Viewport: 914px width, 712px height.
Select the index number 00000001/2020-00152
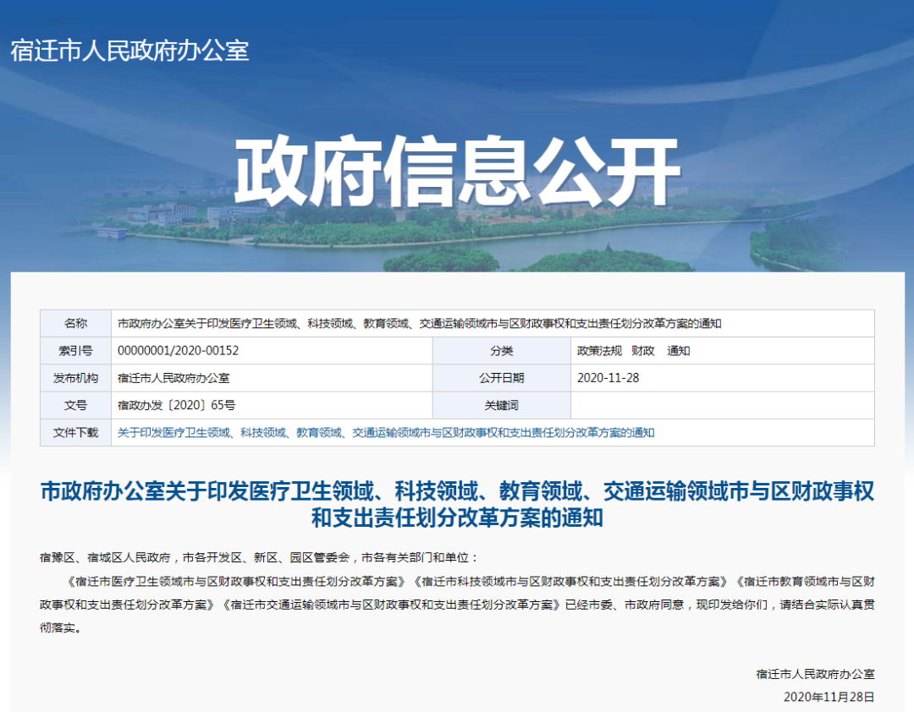179,351
